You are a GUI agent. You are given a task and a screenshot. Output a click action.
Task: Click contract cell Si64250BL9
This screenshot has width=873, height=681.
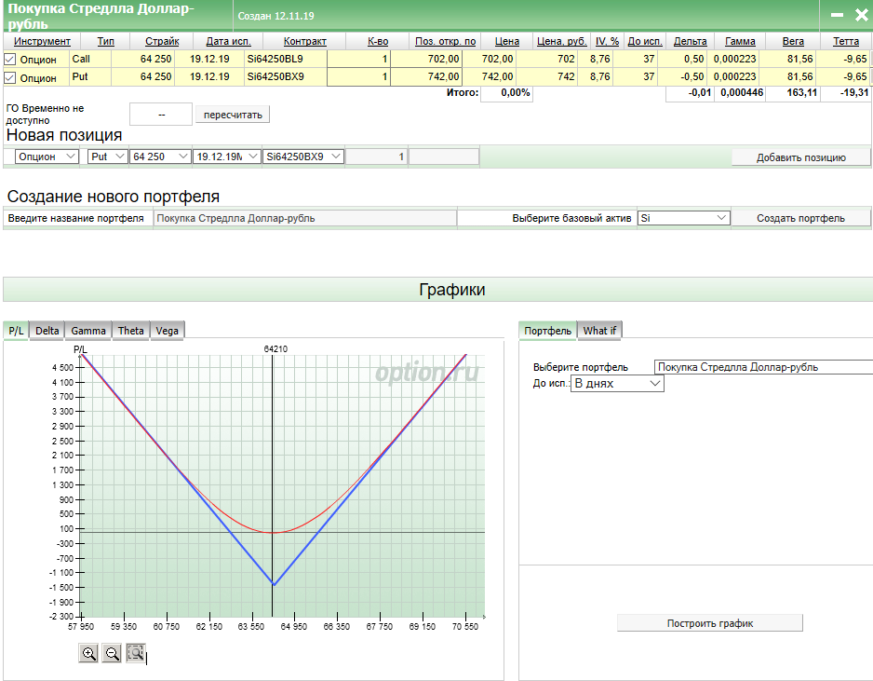point(285,59)
